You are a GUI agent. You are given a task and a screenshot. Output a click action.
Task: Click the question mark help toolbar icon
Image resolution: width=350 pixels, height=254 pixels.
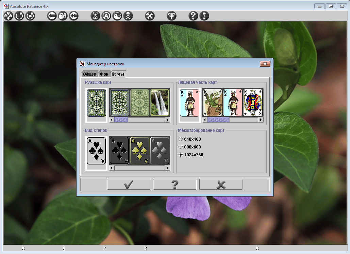[x=193, y=16]
